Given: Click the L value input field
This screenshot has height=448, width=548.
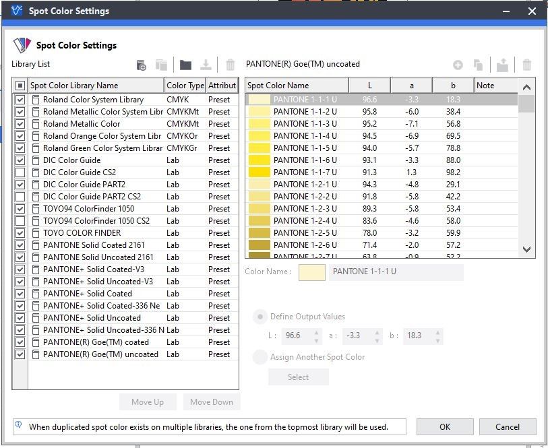Looking at the screenshot, I should (298, 336).
